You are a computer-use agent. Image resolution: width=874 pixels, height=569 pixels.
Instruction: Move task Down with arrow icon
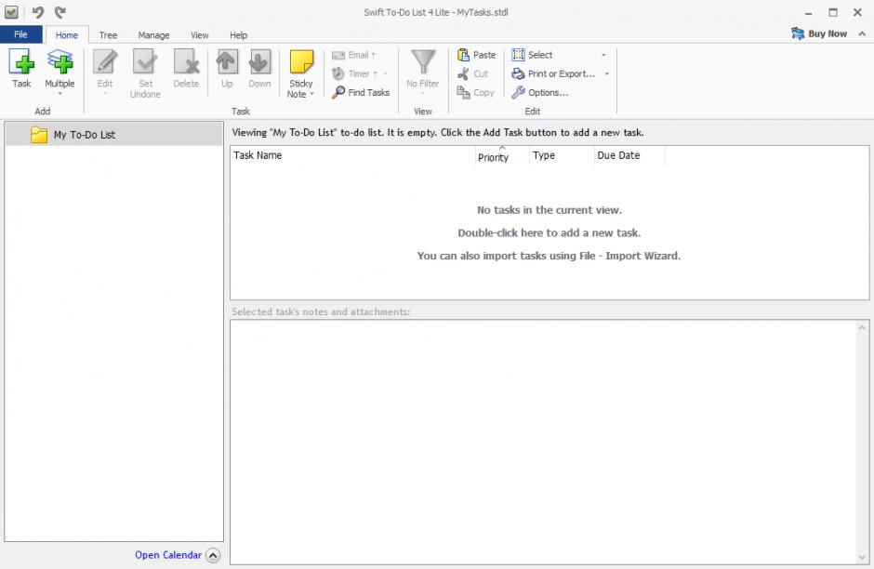[259, 61]
